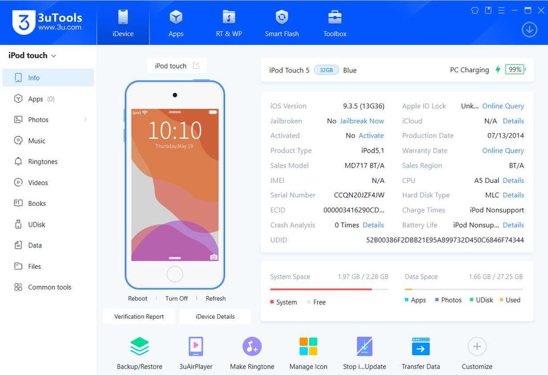Click the UDisk legend color swatch

pos(471,299)
